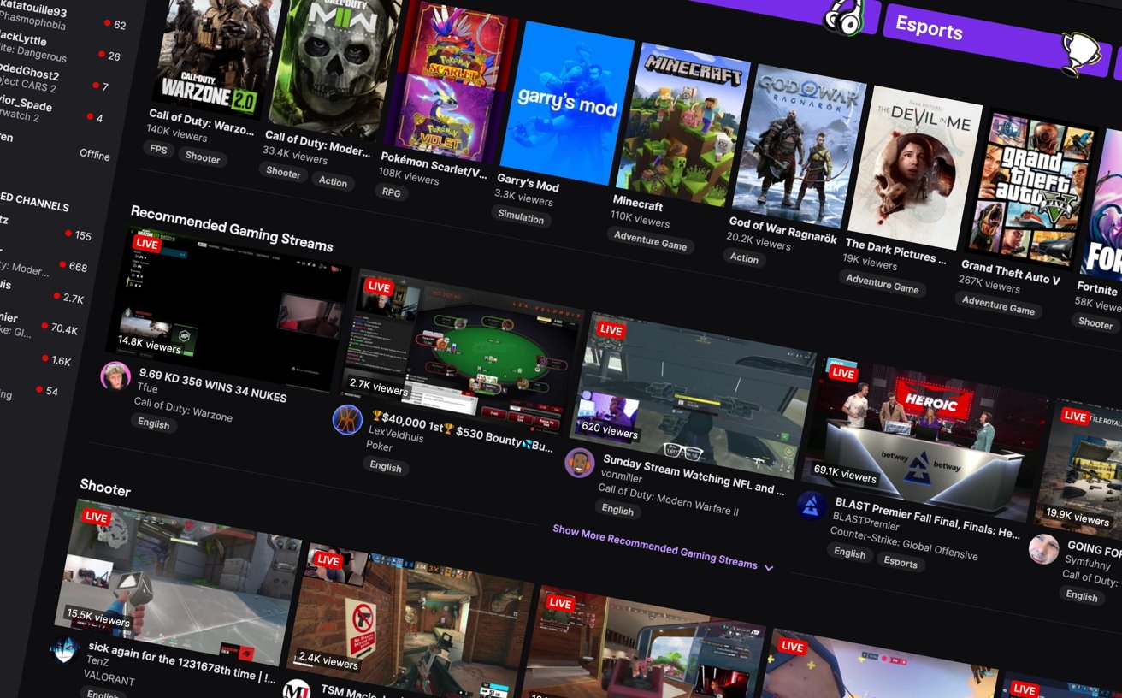Open BLAST Premier Fall Final stream title
The width and height of the screenshot is (1122, 698).
click(927, 518)
